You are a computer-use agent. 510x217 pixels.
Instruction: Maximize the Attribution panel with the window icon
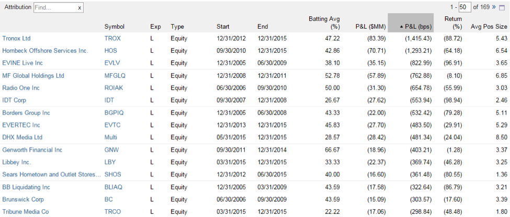click(x=501, y=7)
